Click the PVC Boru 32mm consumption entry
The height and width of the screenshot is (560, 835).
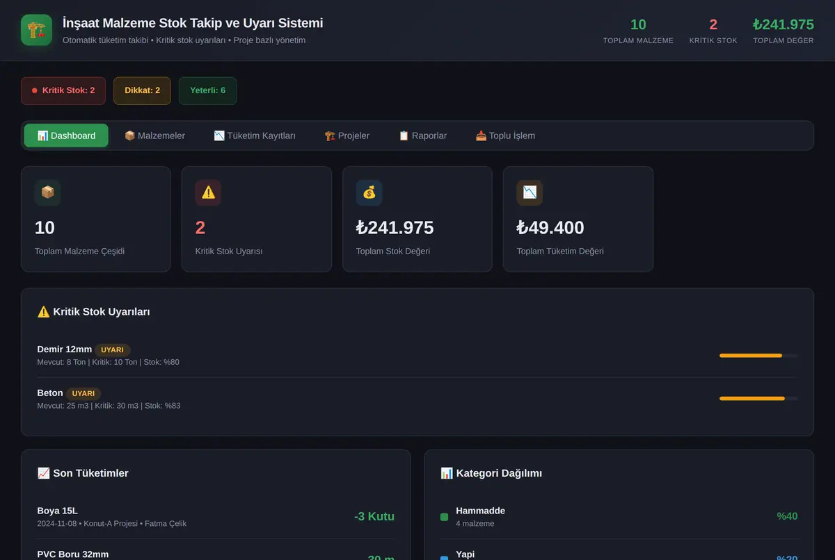click(216, 553)
